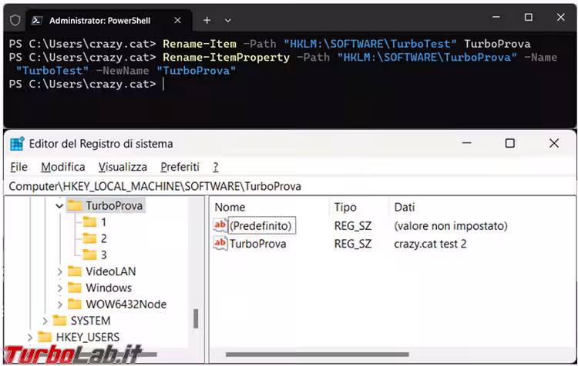Screen dimensions: 578x366
Task: Expand the HKEY_USERS hive
Action: coord(30,337)
